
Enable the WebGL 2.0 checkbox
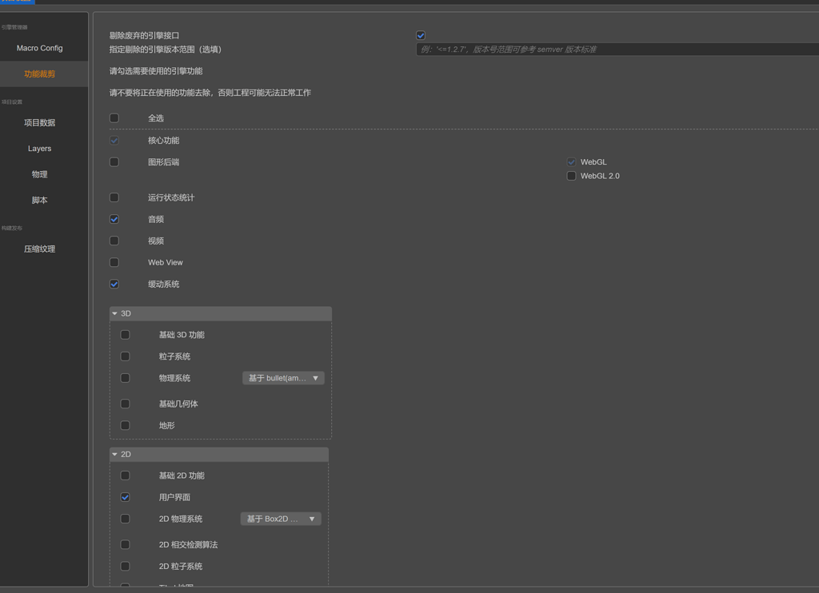571,176
